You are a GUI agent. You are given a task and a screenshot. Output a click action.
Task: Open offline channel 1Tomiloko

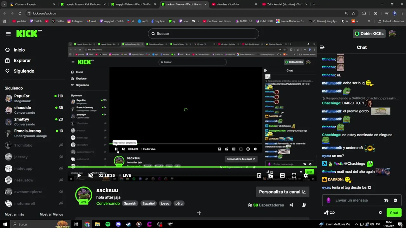[34, 145]
